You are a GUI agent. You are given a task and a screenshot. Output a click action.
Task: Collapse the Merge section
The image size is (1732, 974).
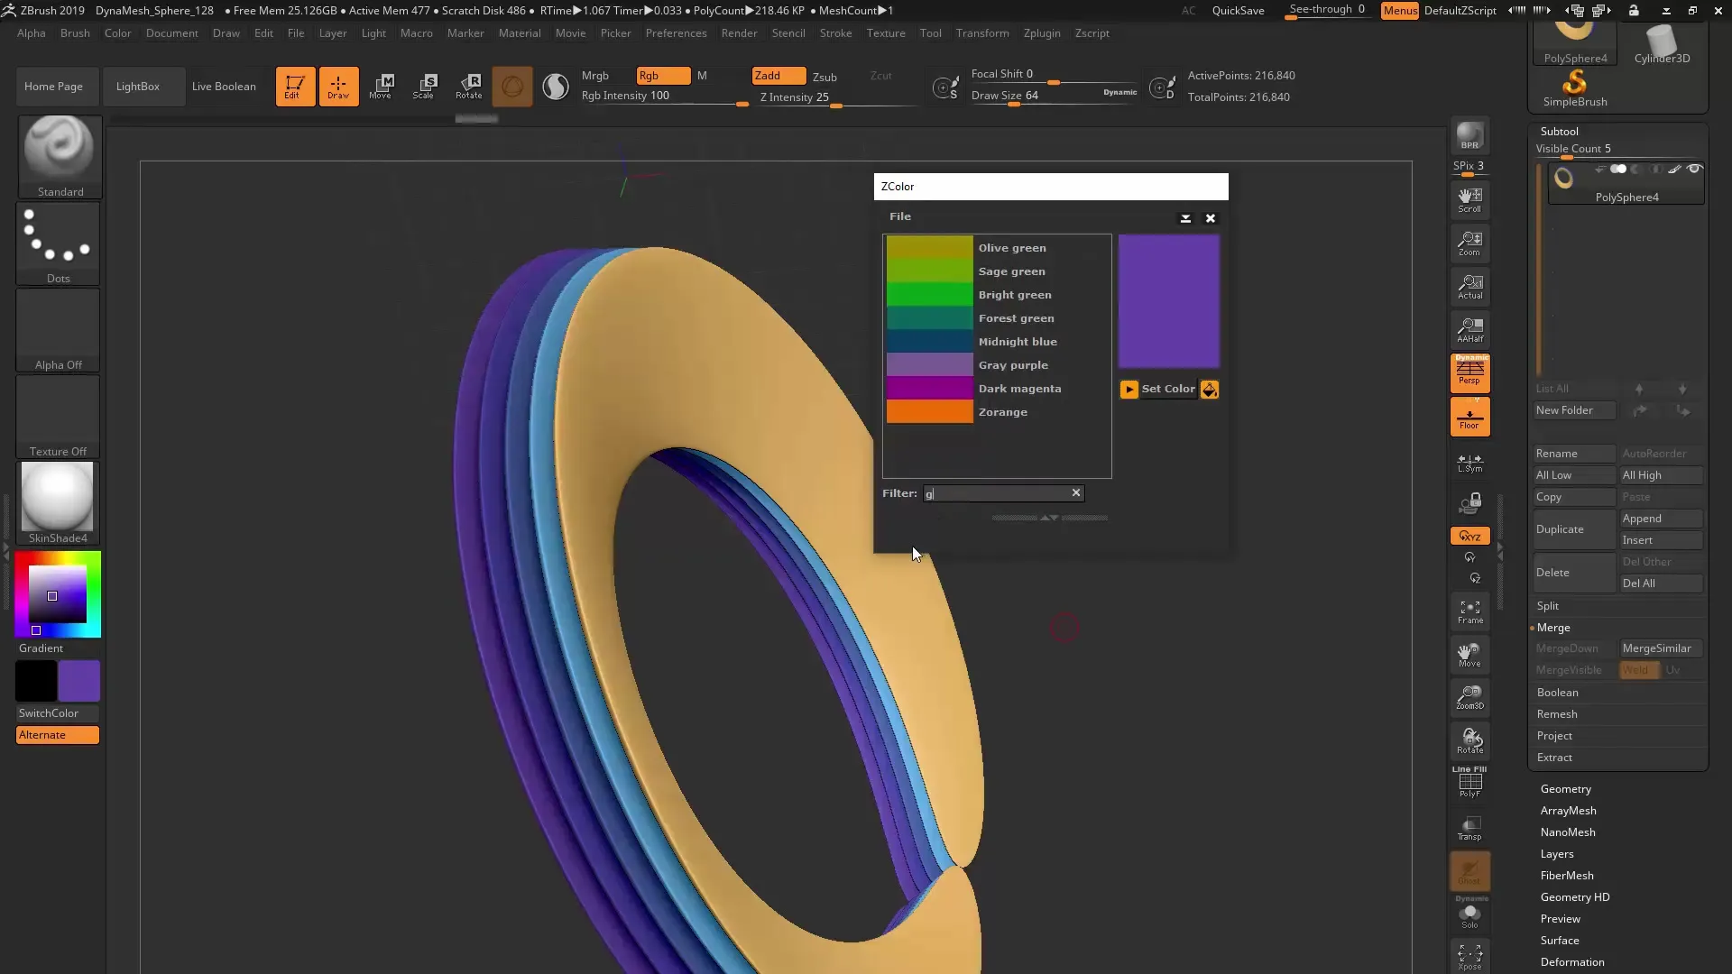pos(1553,628)
